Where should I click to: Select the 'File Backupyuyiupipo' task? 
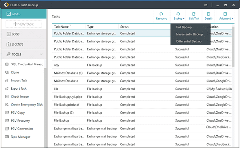point(142,97)
